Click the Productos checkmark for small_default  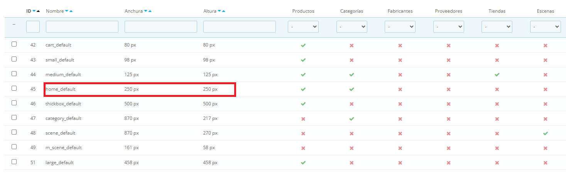303,60
